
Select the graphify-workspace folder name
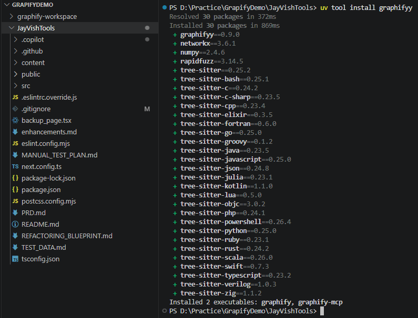[x=47, y=16]
